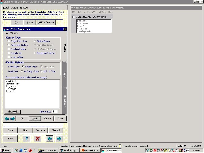This screenshot has width=204, height=153.
Task: Click the Visible lines input field
Action: point(55,112)
